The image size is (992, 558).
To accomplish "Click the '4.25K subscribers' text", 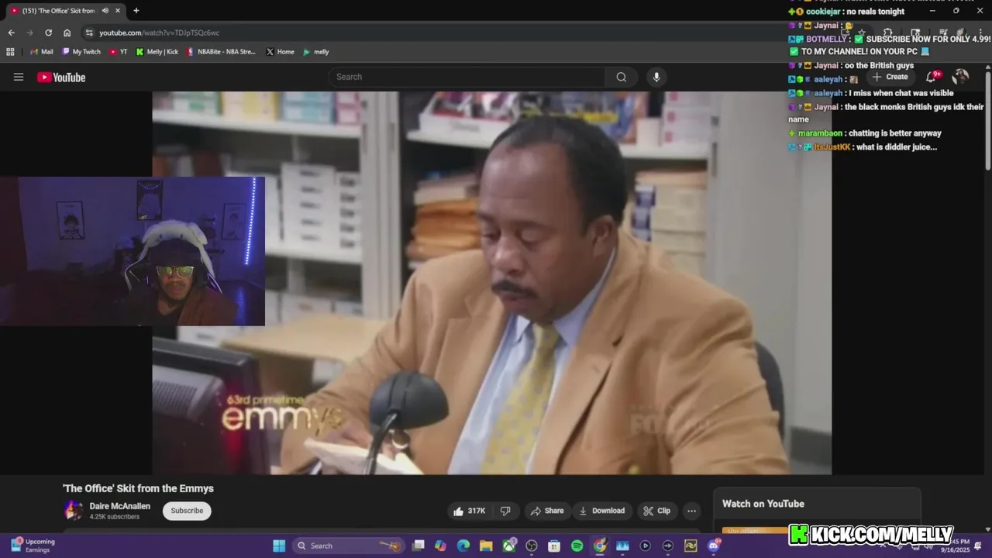I will tap(115, 517).
